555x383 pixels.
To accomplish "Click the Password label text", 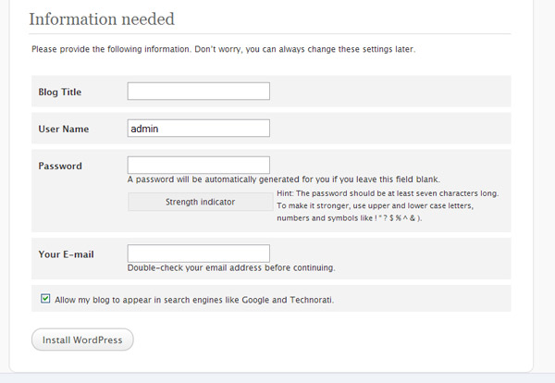I will pos(60,166).
